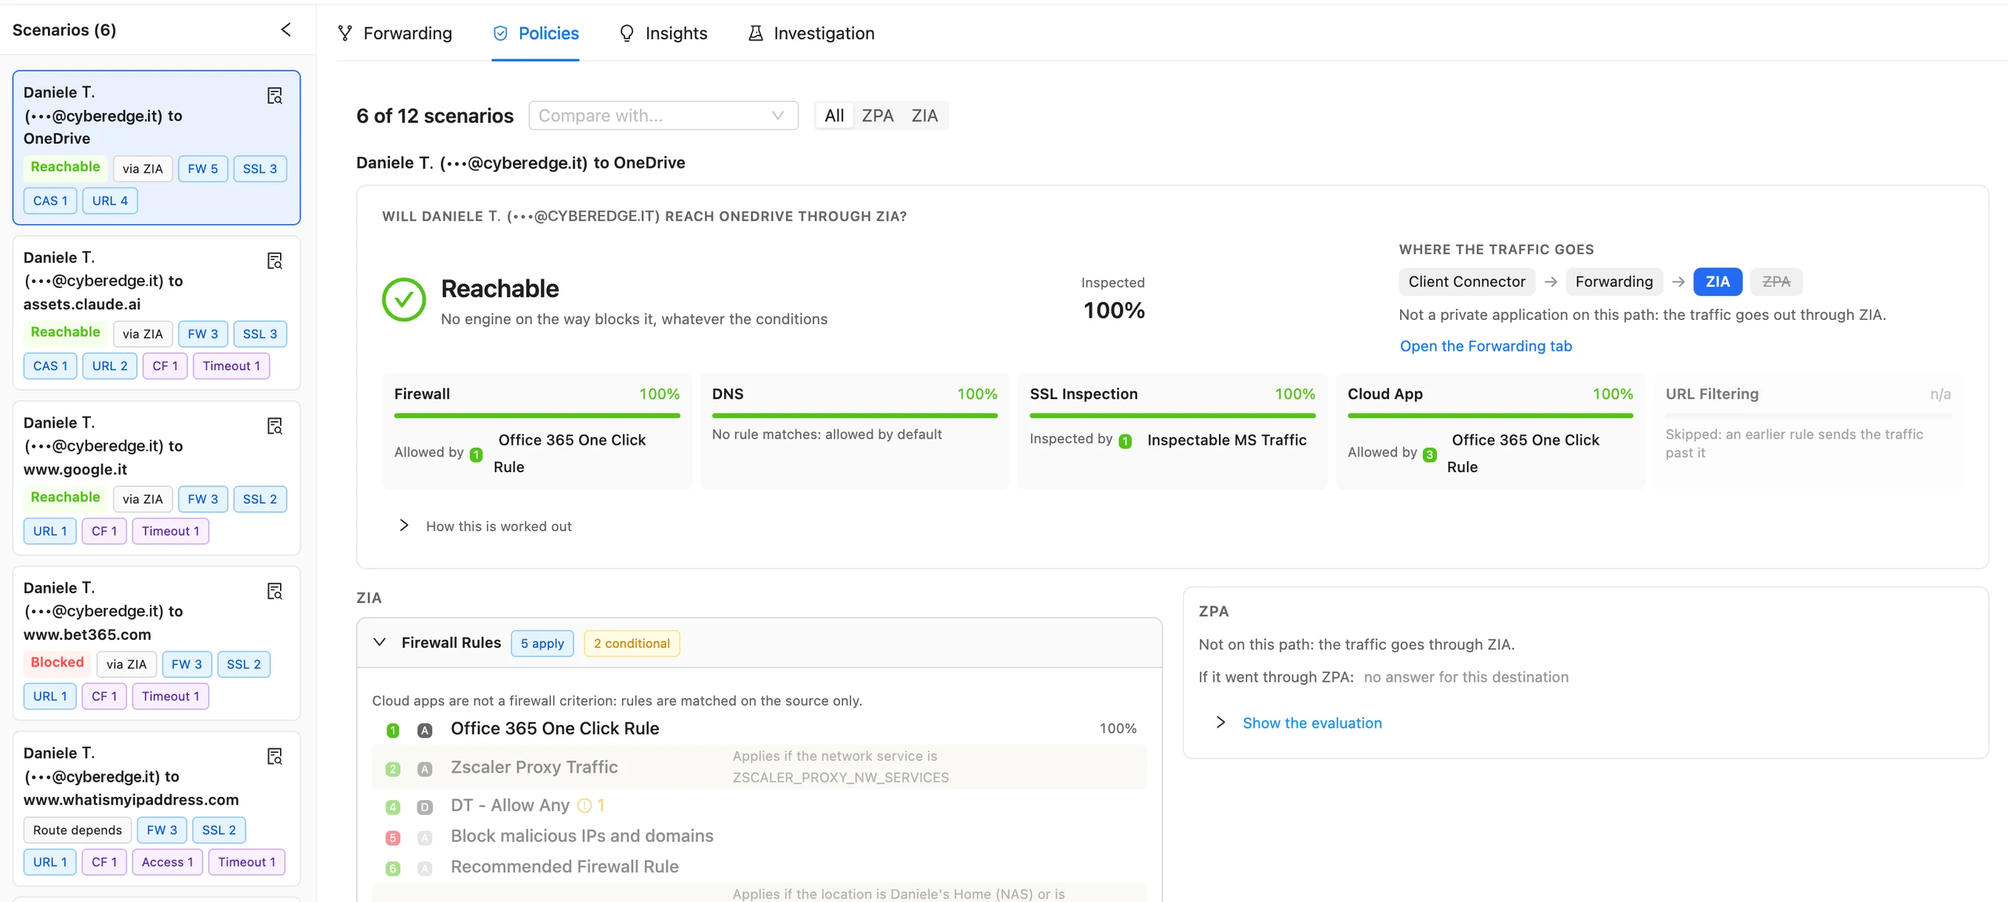Collapse the Firewall Rules section

coord(379,642)
